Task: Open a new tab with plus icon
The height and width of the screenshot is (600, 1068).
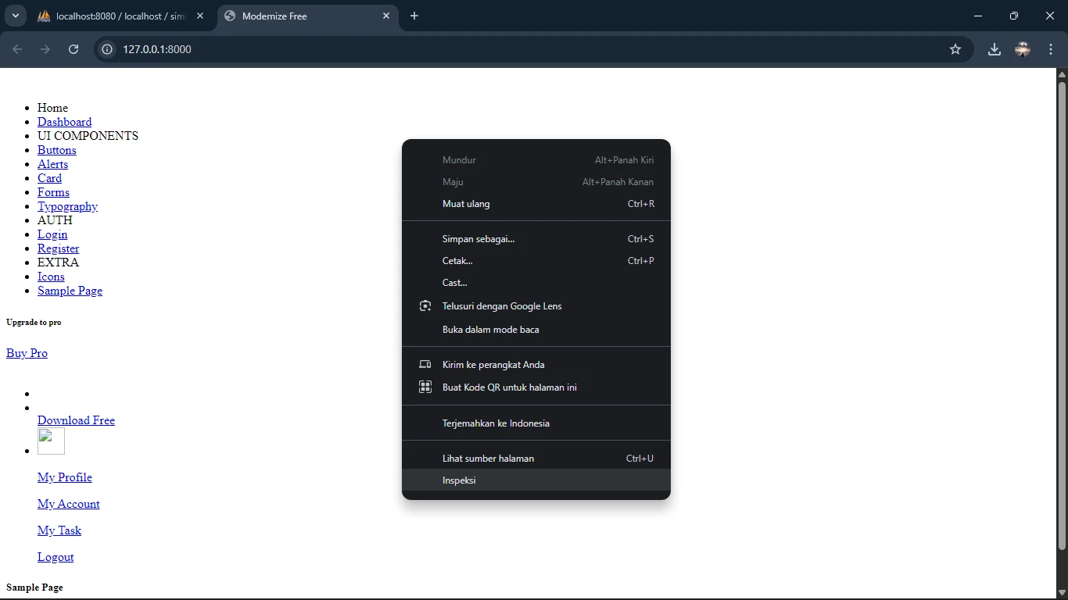Action: (x=414, y=16)
